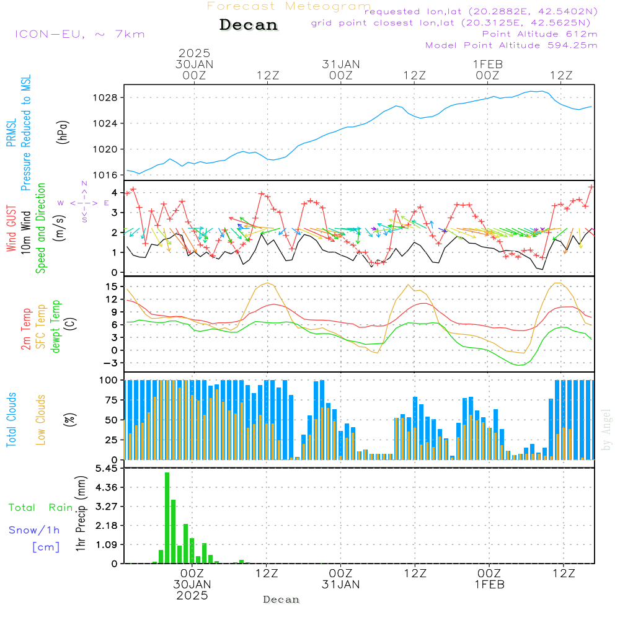Click the top-axis '31JAN 00Z' time label

click(341, 70)
